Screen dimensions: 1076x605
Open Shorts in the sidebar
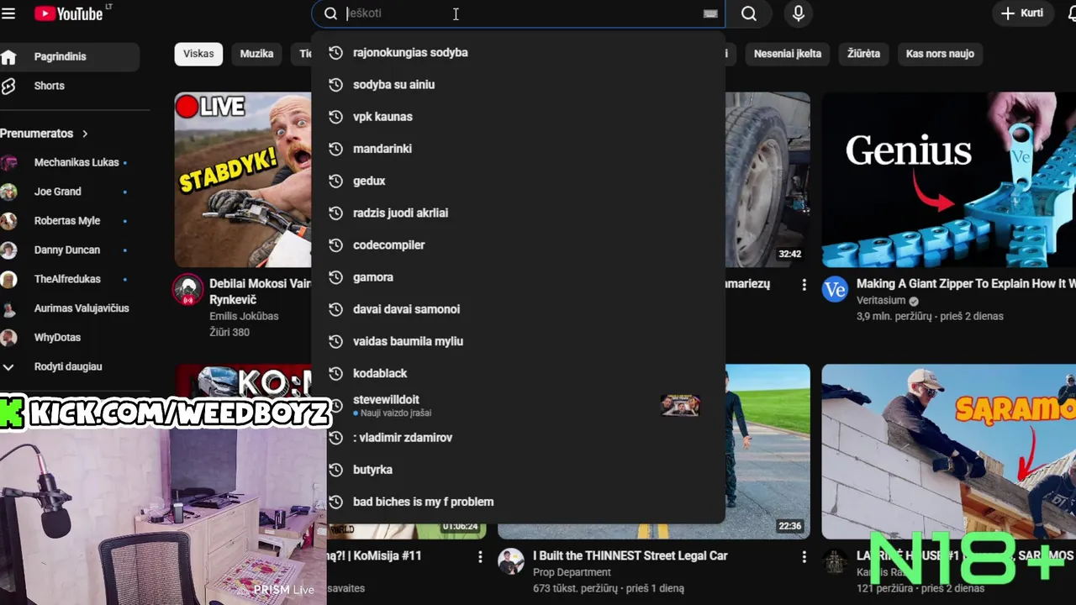tap(70, 86)
